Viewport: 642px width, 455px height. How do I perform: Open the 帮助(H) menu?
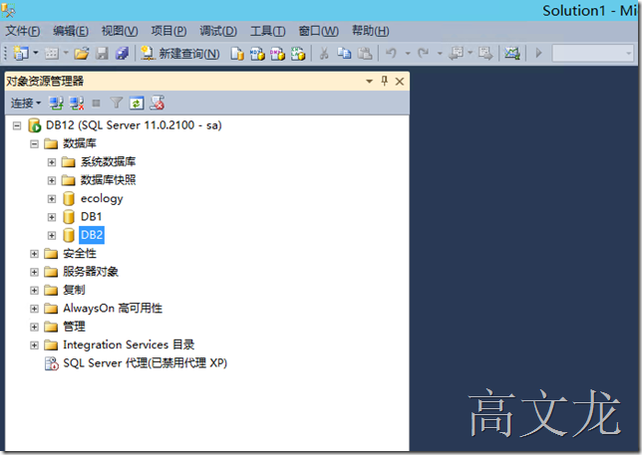tap(371, 31)
